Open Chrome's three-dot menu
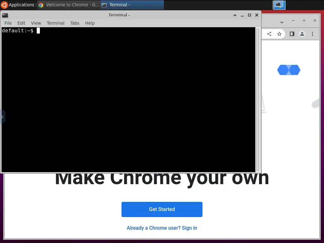Image resolution: width=324 pixels, height=243 pixels. click(312, 34)
